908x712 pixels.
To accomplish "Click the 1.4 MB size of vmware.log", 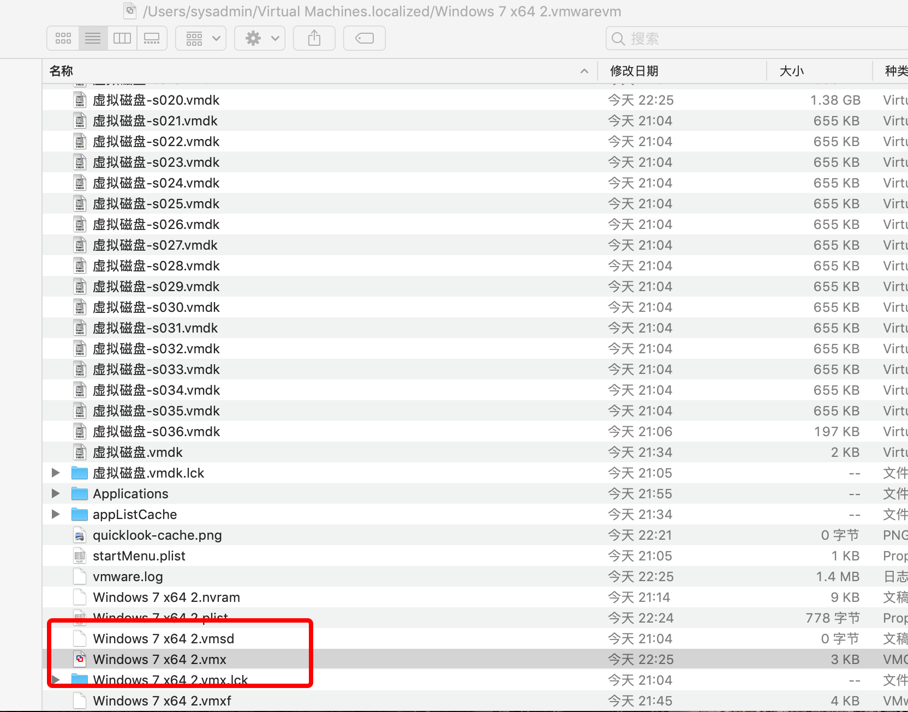I will click(x=838, y=576).
